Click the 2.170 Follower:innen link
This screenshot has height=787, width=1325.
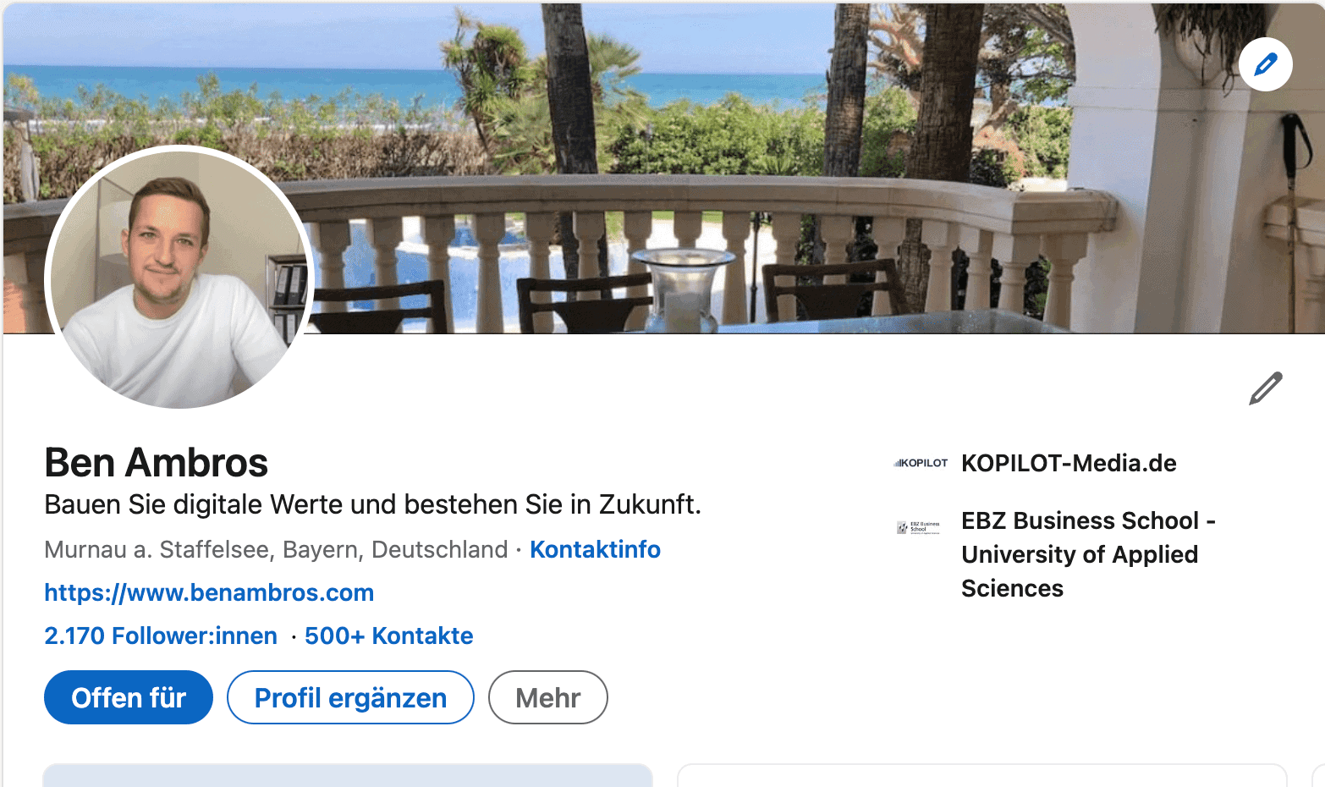click(160, 636)
